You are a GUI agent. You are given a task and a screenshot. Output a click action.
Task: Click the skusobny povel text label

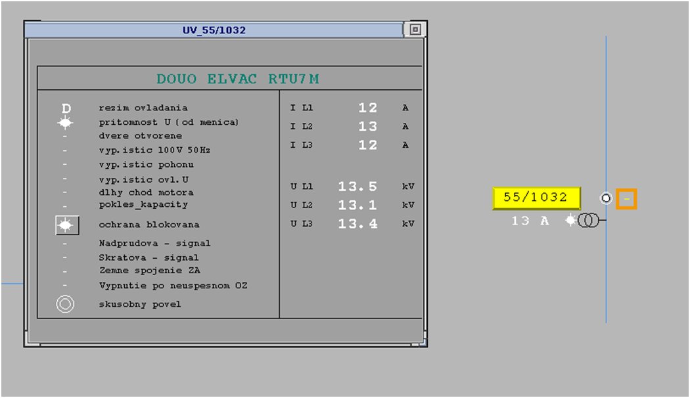[x=140, y=304]
